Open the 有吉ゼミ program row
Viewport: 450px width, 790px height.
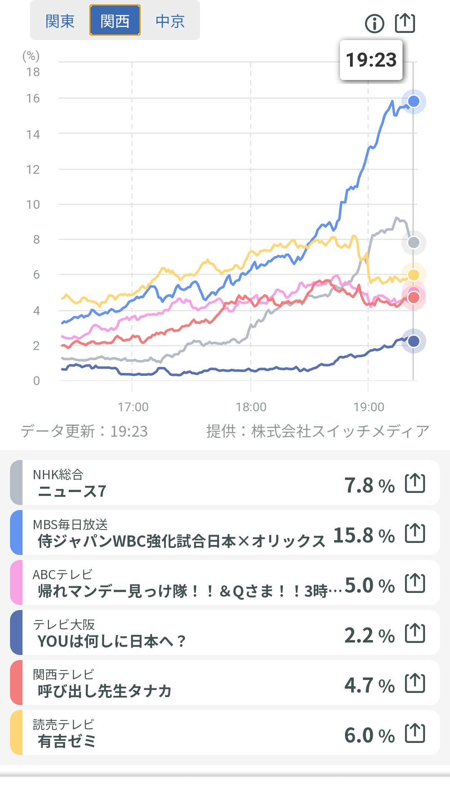pyautogui.click(x=167, y=733)
